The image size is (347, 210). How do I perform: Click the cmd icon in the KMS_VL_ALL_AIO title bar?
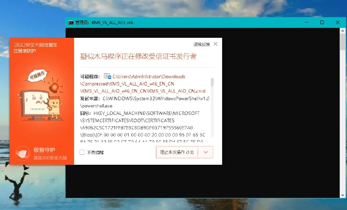click(x=71, y=23)
